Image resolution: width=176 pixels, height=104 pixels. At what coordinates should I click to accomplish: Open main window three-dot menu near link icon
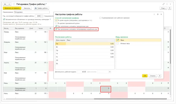pos(167,4)
